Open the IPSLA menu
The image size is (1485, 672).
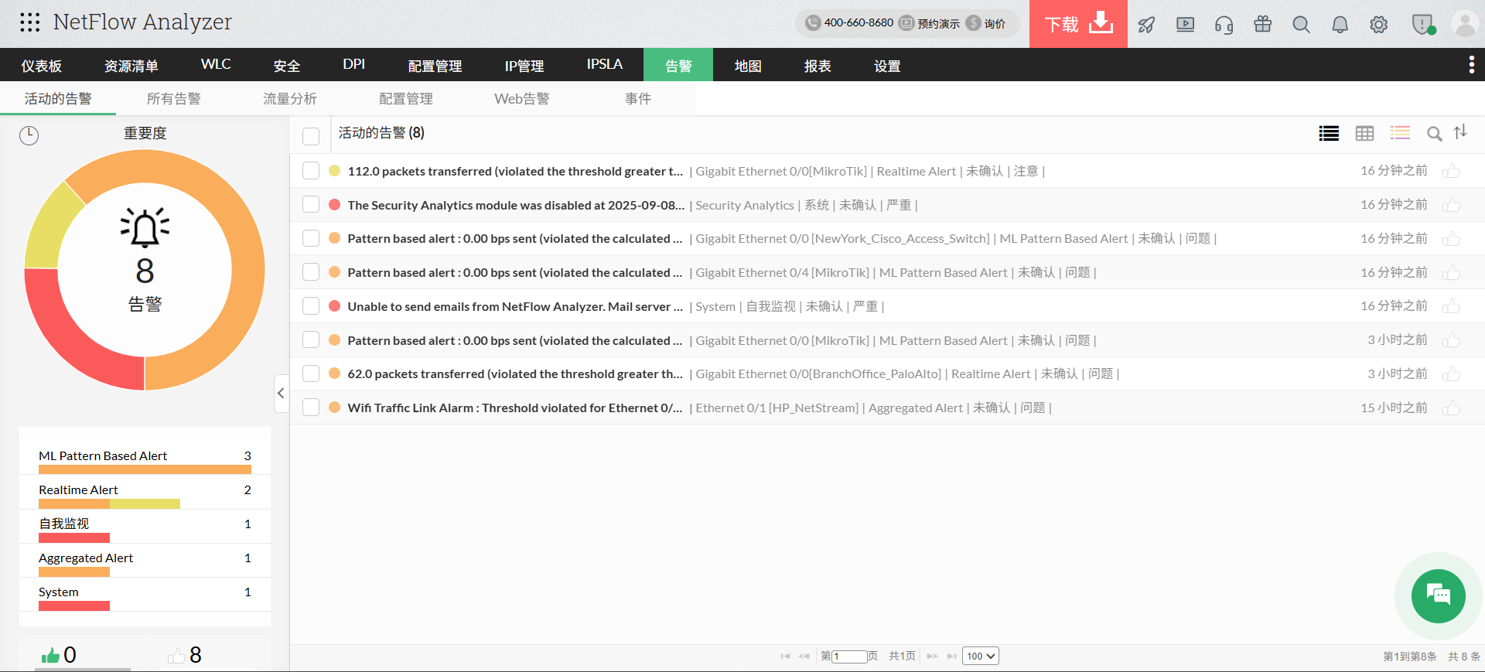point(605,64)
